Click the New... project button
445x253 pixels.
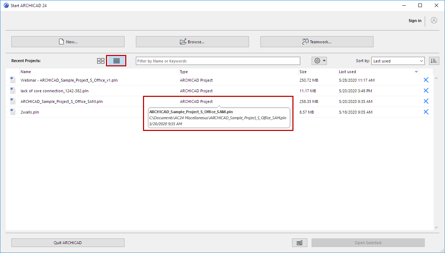(68, 42)
